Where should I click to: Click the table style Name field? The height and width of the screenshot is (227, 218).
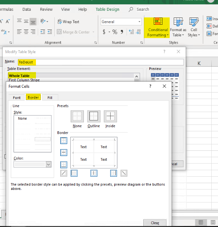(101, 62)
